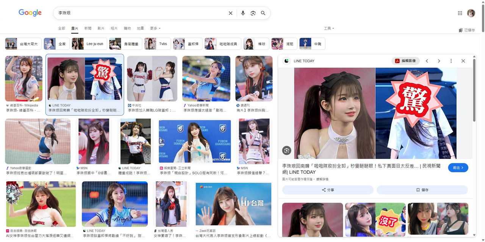Screen dimensions: 485x242
Task: Expand the 工具 tools dropdown
Action: click(x=329, y=28)
